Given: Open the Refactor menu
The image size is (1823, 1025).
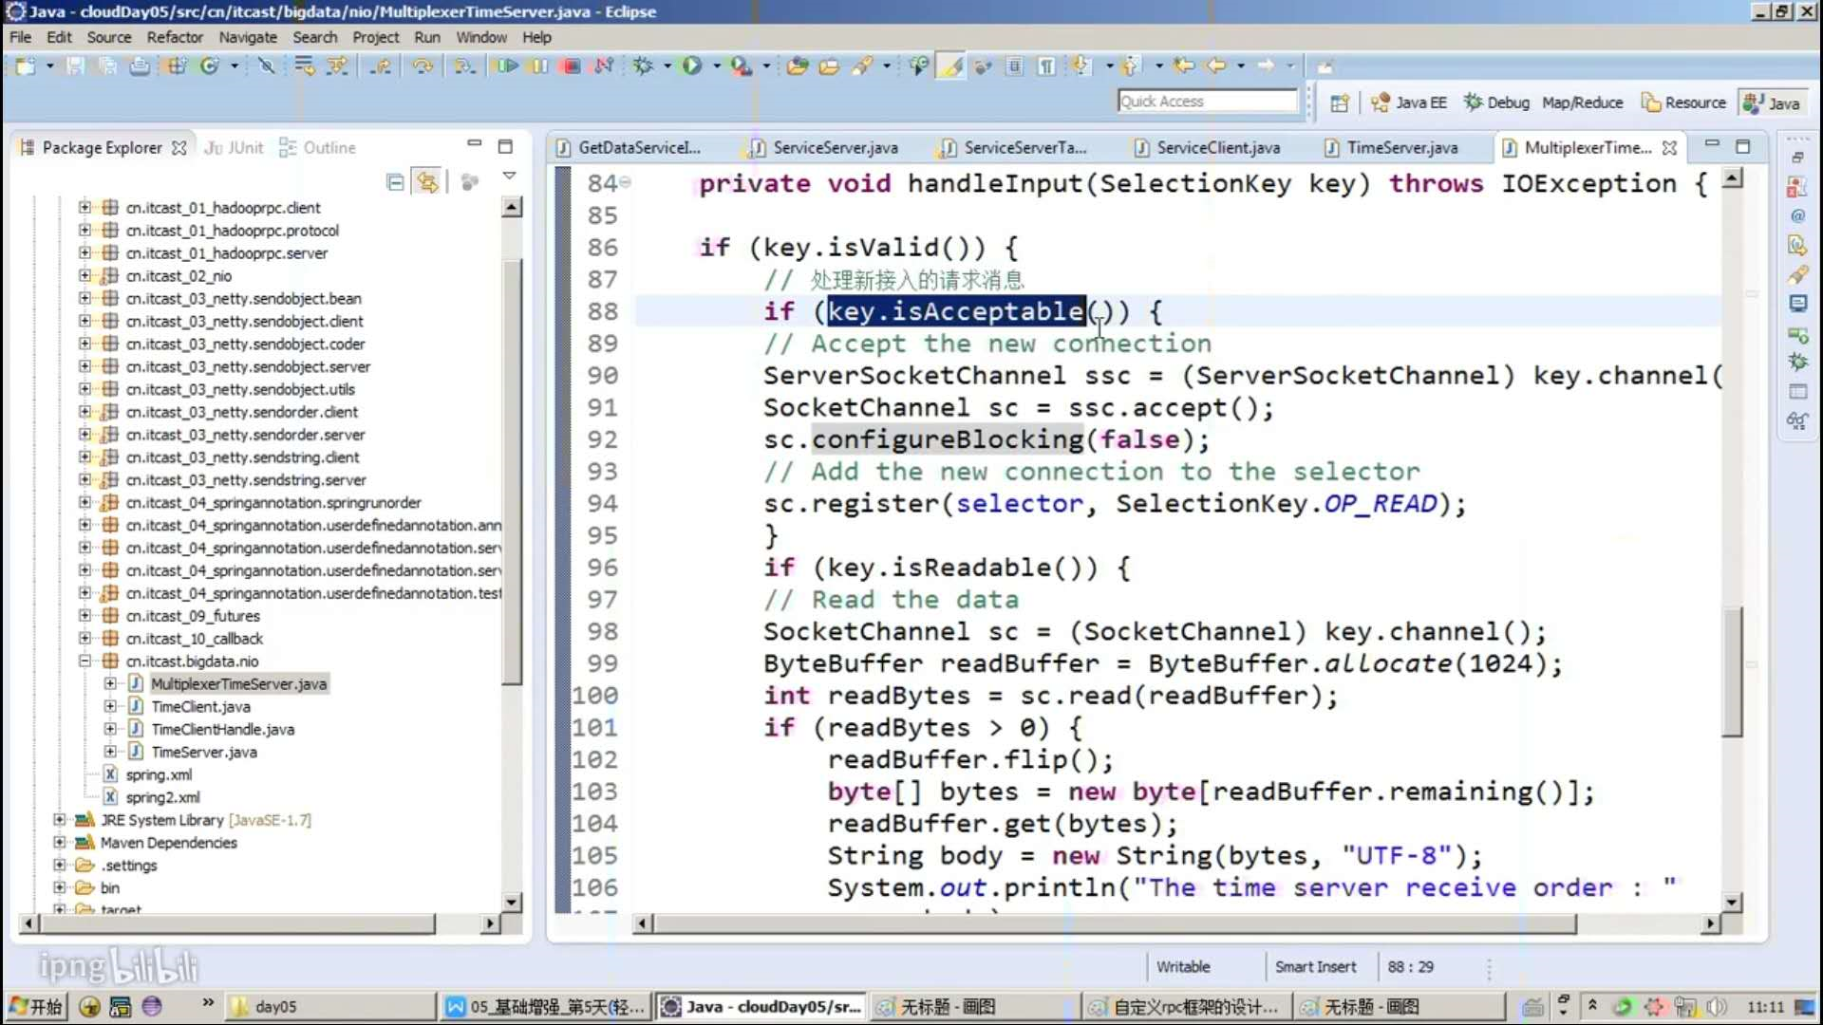Looking at the screenshot, I should point(175,37).
